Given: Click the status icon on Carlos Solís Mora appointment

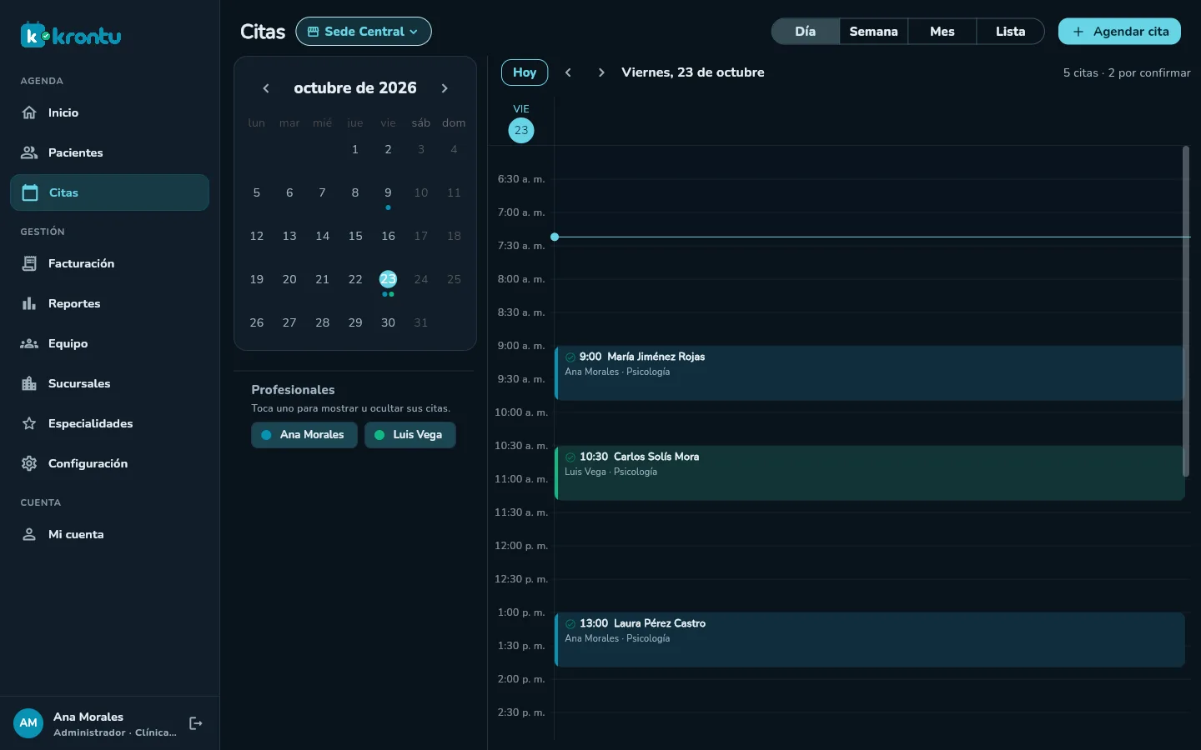Looking at the screenshot, I should pos(570,457).
